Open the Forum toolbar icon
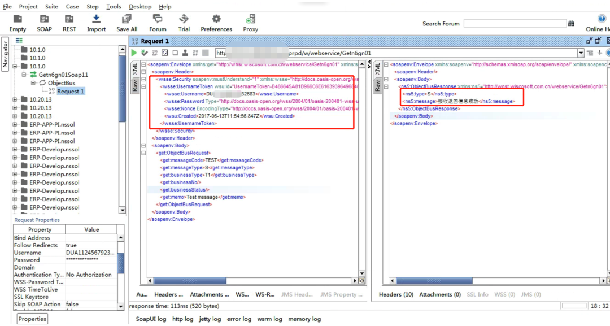Screen dimensions: 610x326 point(158,19)
